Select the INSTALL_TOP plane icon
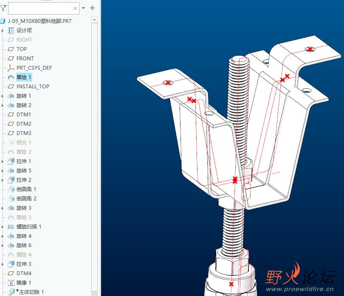Viewport: 344px width, 296px height. point(11,87)
